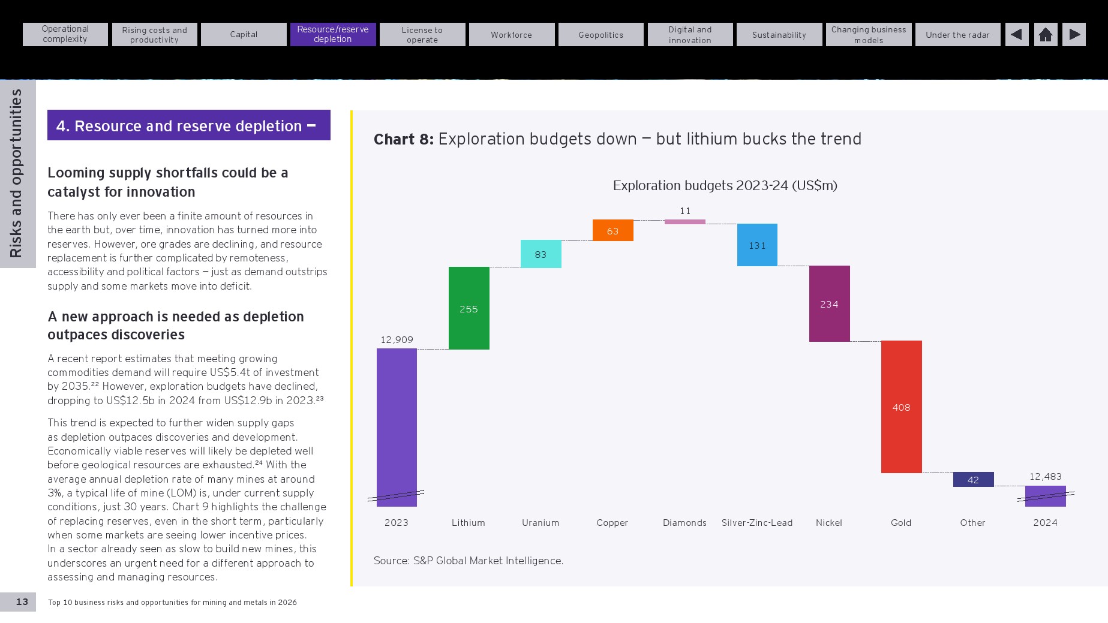Open the Workforce tab

(x=512, y=34)
